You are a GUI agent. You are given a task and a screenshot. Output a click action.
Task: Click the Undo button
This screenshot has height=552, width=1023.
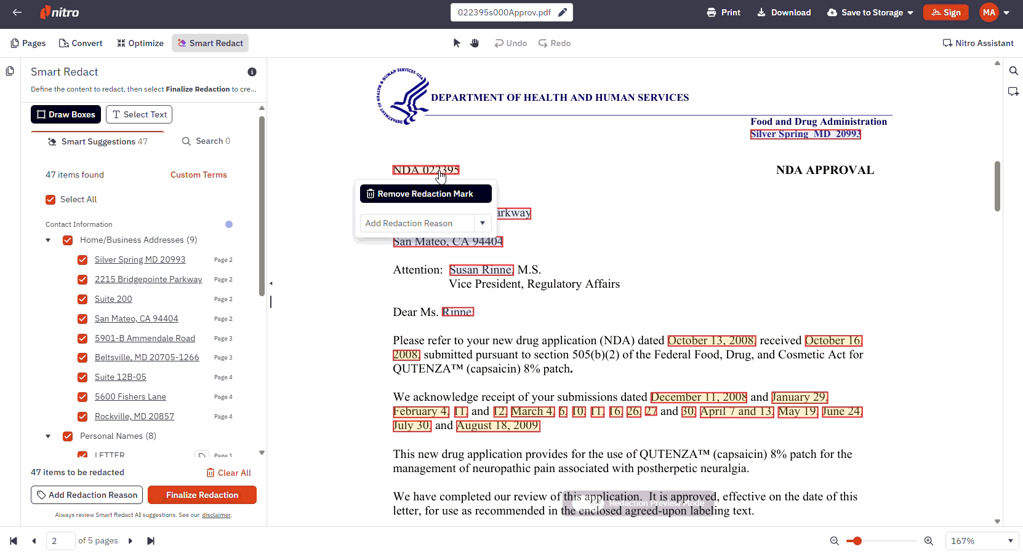click(x=511, y=43)
